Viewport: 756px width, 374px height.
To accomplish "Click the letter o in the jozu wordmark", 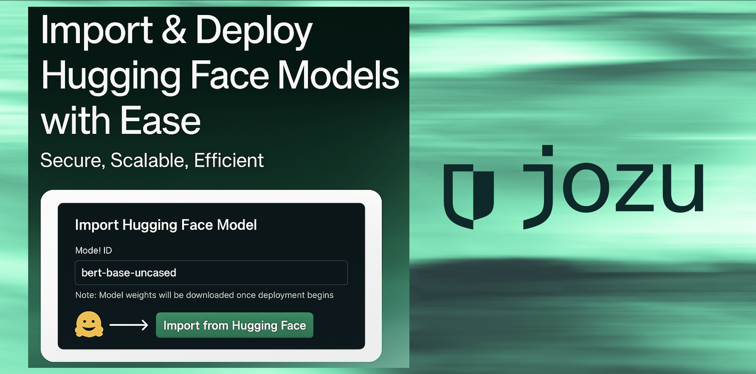I will click(x=586, y=187).
